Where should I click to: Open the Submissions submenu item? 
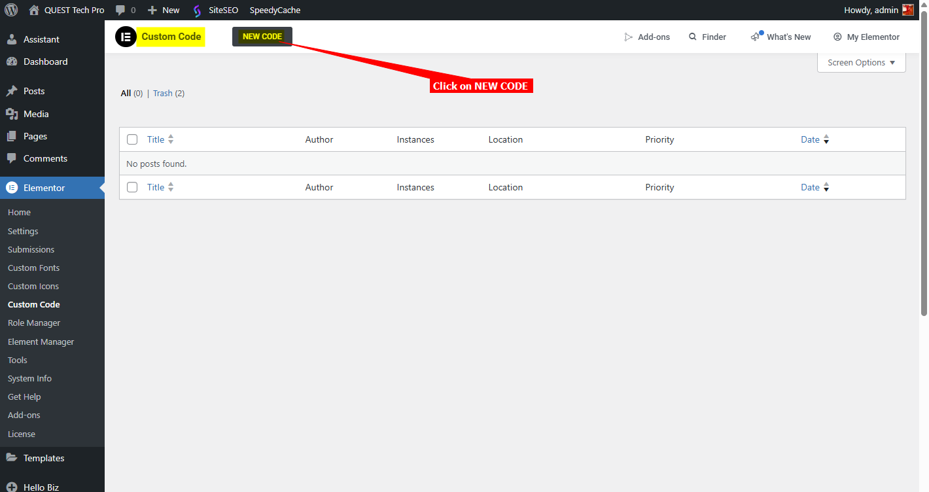[x=31, y=249]
